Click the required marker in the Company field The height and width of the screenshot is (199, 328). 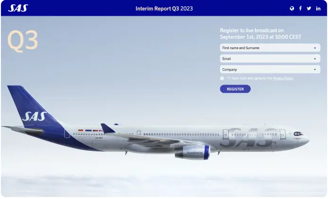(x=315, y=69)
